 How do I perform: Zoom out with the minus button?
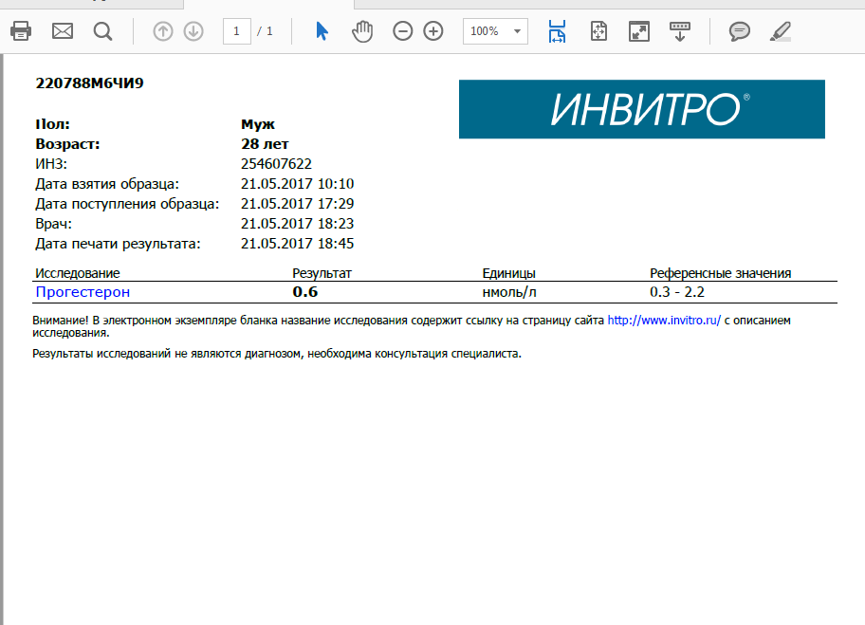tap(403, 31)
